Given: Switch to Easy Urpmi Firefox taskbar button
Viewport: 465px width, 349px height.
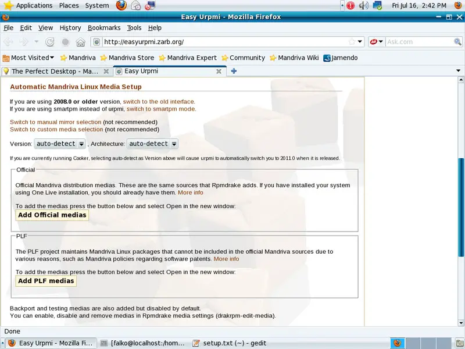Looking at the screenshot, I should click(x=51, y=343).
